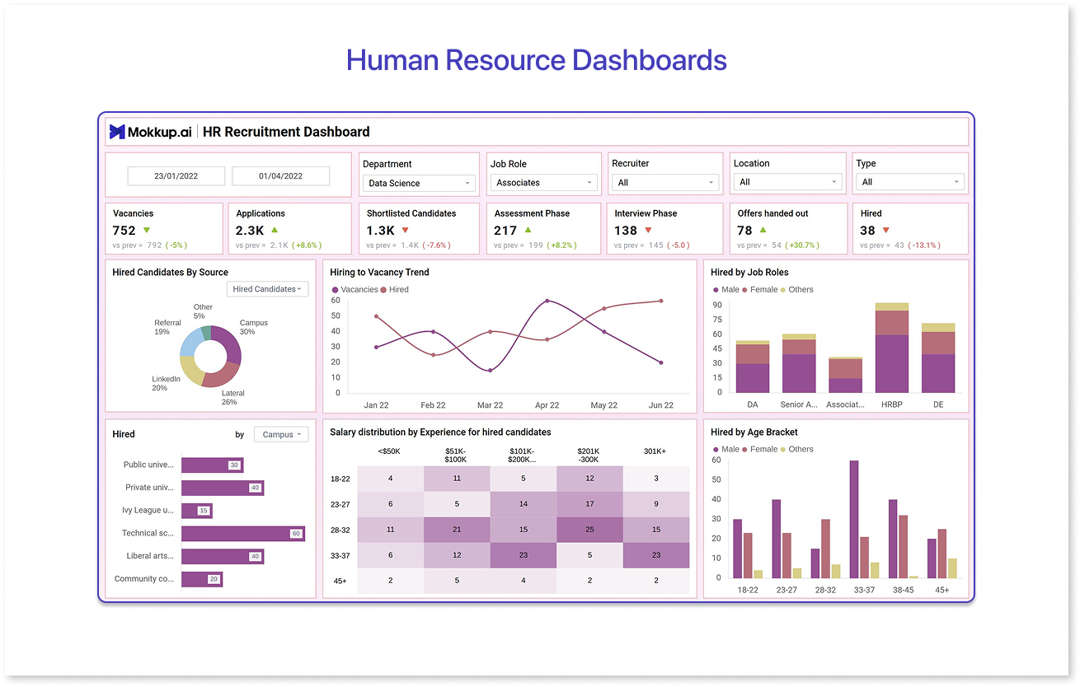Toggle Others legend in Hired by Age Bracket

click(x=796, y=450)
